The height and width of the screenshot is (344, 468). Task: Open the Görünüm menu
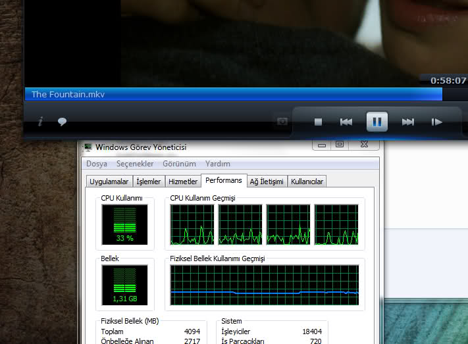point(179,164)
